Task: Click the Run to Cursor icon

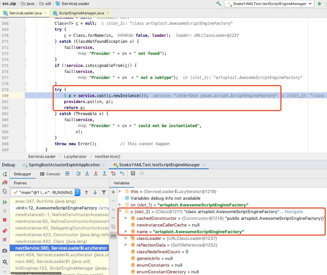Action: point(122,173)
